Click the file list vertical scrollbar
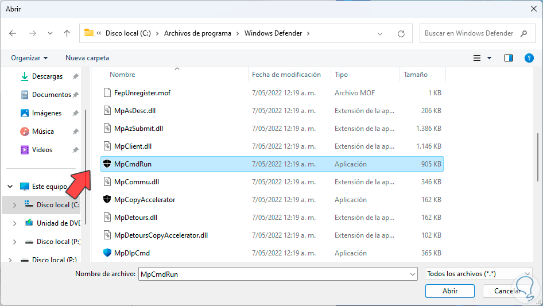This screenshot has width=543, height=306. tap(537, 157)
